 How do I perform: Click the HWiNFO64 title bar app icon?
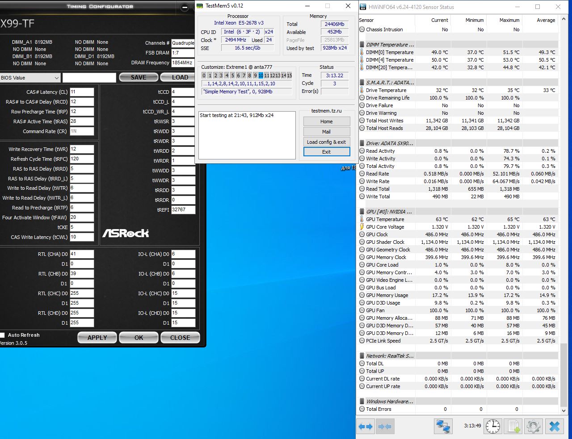coord(363,7)
